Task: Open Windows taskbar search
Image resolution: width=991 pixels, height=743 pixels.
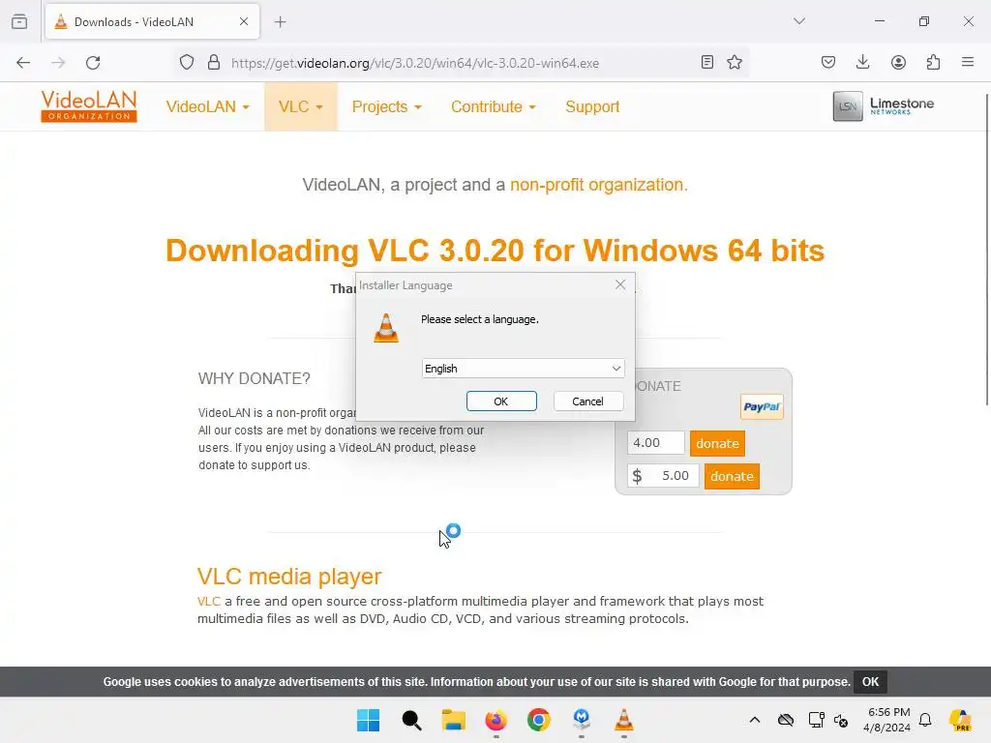Action: click(x=410, y=720)
